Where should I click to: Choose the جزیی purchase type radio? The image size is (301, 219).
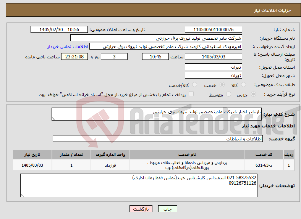click(x=253, y=94)
